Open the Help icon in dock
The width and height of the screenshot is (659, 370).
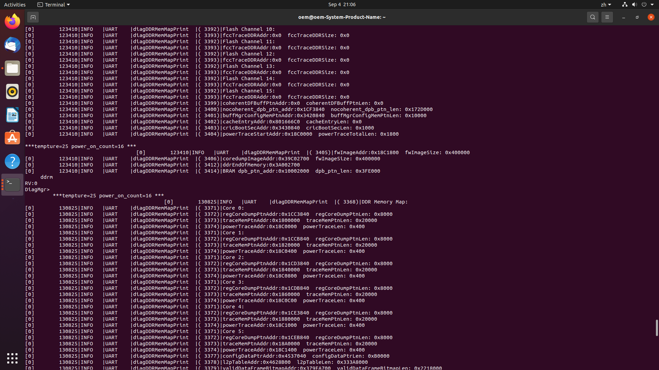(12, 161)
